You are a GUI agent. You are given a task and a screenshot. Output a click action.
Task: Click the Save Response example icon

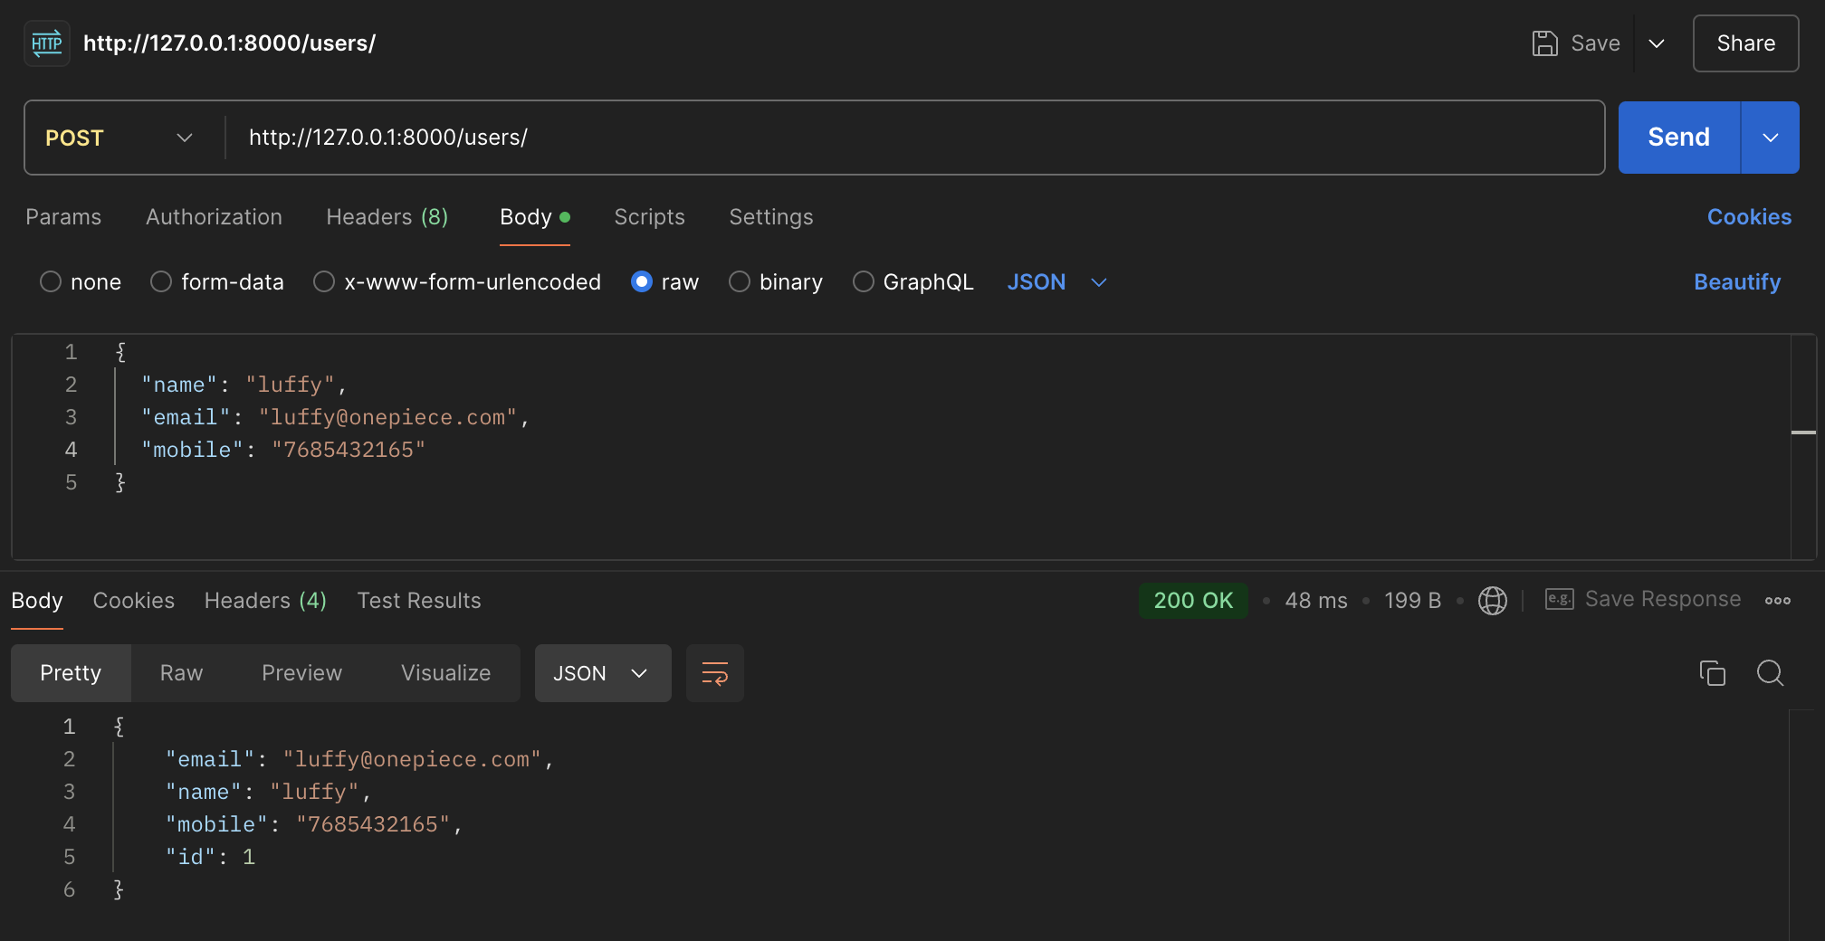pyautogui.click(x=1559, y=599)
